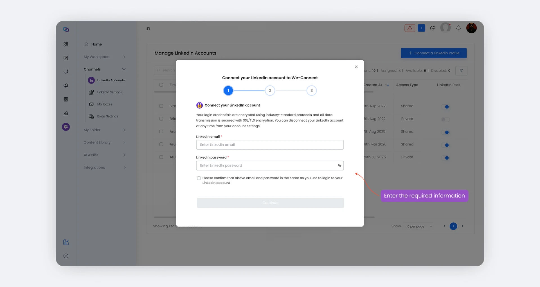Open the megaphone campaigns icon
The image size is (540, 287).
[66, 86]
